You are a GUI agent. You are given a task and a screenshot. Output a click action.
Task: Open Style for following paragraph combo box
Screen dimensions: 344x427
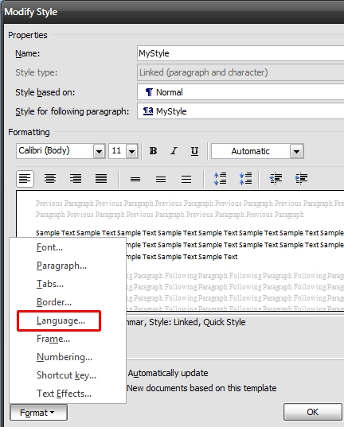(240, 111)
